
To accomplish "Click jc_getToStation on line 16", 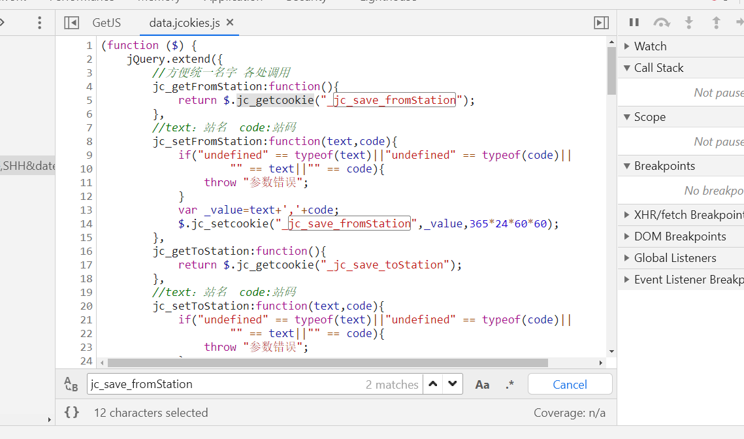I will click(203, 251).
